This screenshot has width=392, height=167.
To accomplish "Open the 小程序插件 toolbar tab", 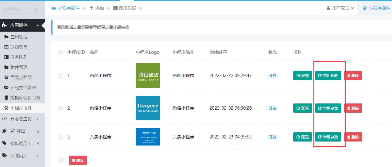I will point(66,8).
